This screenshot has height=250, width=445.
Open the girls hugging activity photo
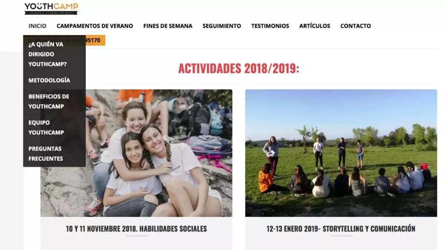click(136, 153)
